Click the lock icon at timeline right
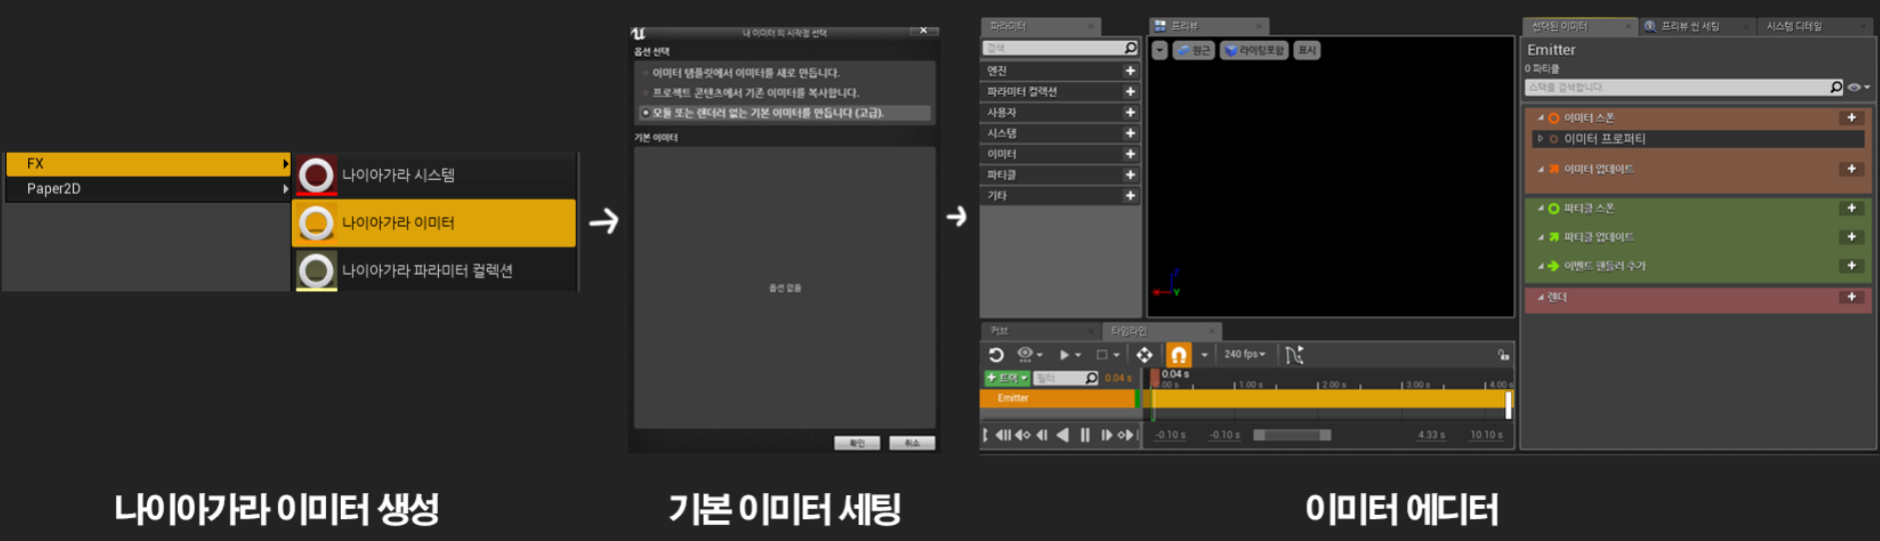1880x541 pixels. point(1503,354)
